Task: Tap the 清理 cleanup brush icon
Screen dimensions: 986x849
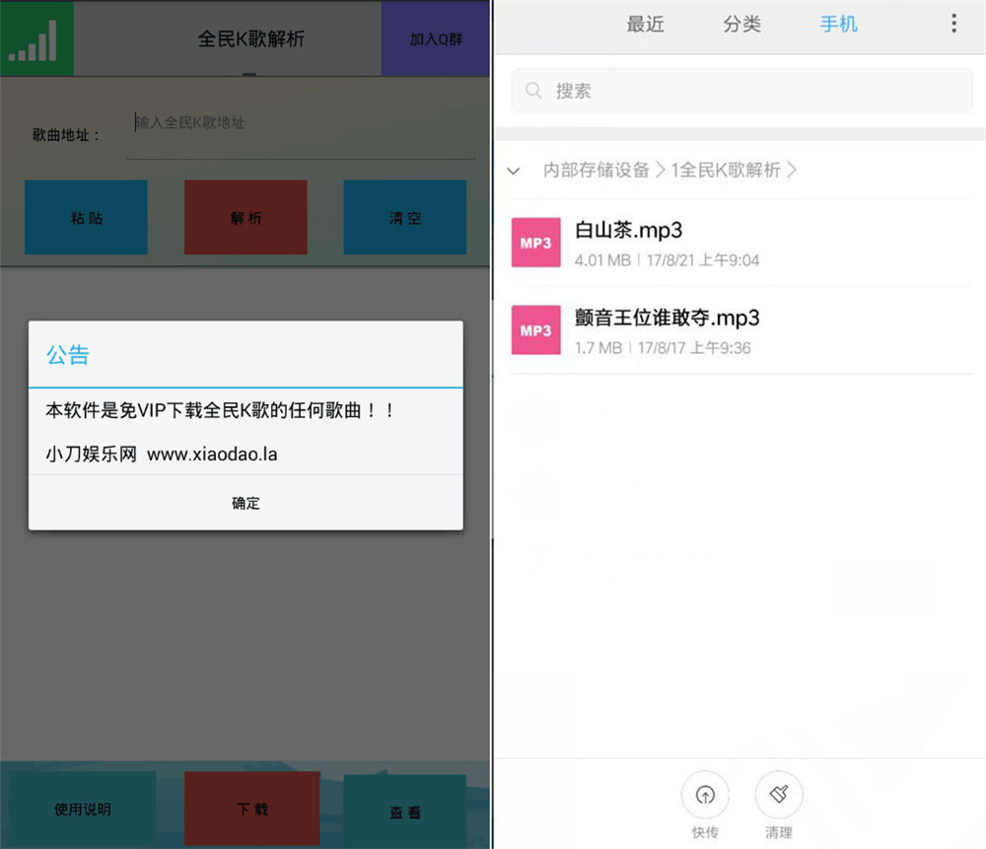Action: point(779,796)
